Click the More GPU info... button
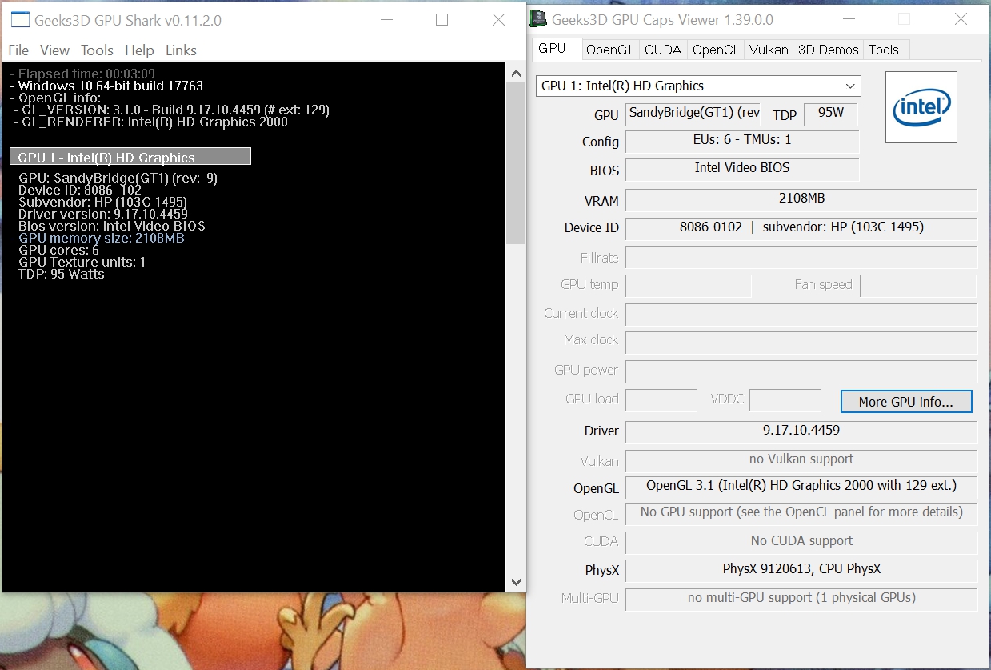Screen dimensions: 991x670 [x=906, y=402]
